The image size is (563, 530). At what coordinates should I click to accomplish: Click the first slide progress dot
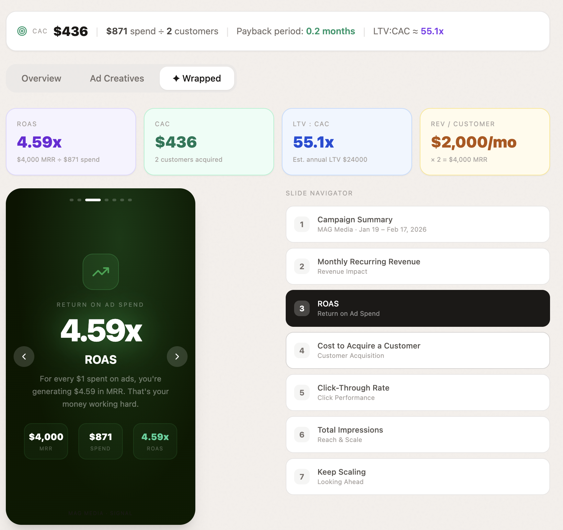point(72,200)
